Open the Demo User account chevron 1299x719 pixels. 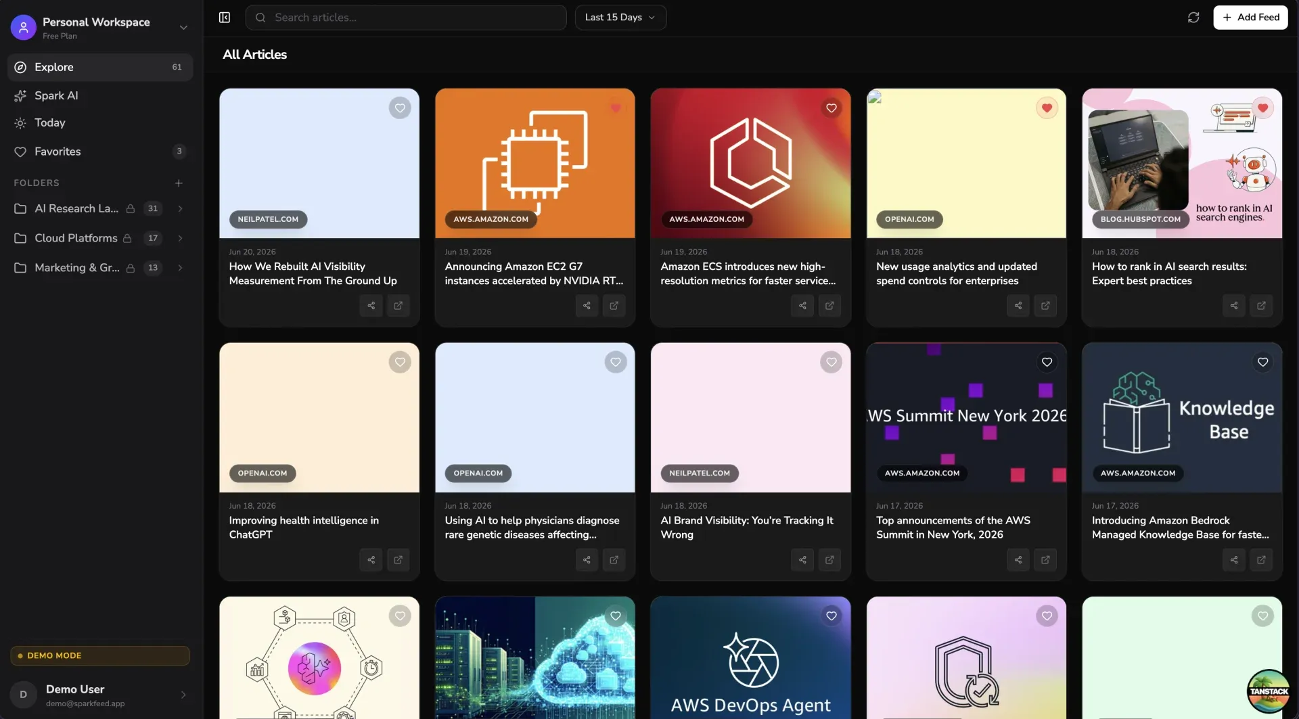pyautogui.click(x=183, y=695)
